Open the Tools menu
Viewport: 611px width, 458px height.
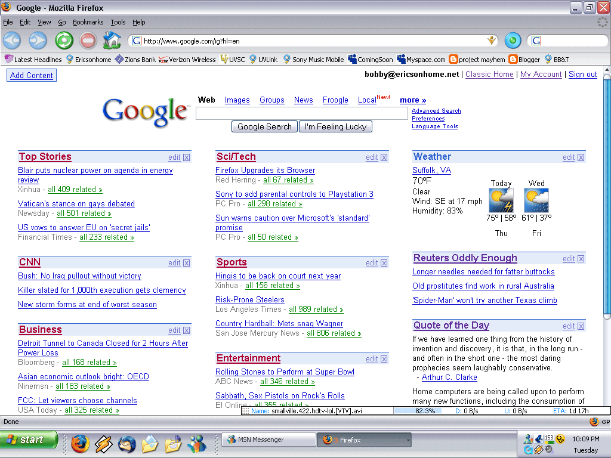point(118,22)
